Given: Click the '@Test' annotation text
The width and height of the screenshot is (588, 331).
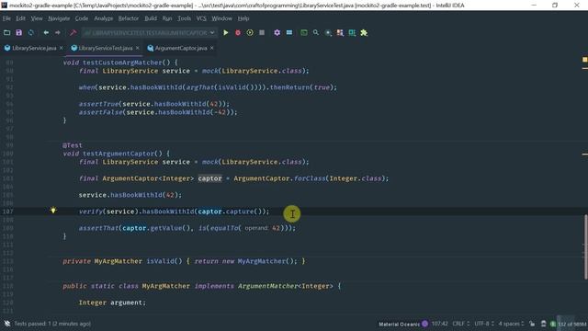Looking at the screenshot, I should tap(73, 145).
